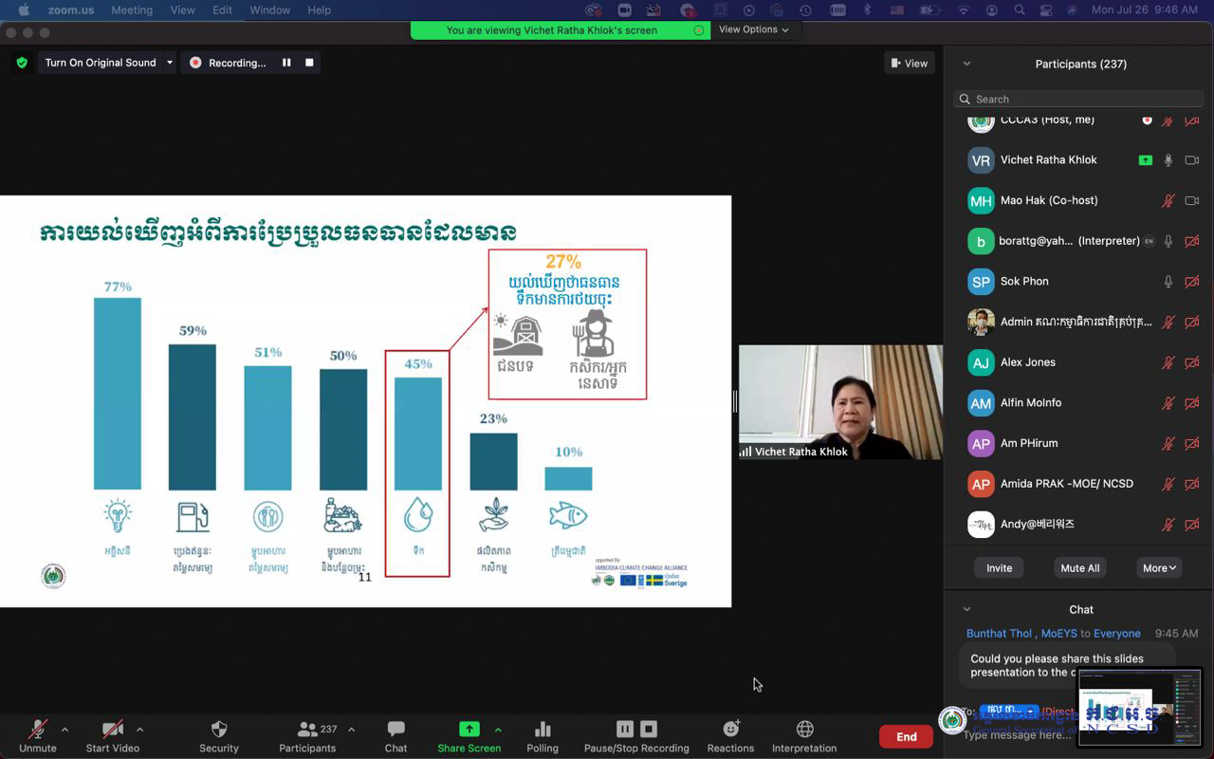Click the Mute All button
This screenshot has height=759, width=1214.
[x=1079, y=568]
